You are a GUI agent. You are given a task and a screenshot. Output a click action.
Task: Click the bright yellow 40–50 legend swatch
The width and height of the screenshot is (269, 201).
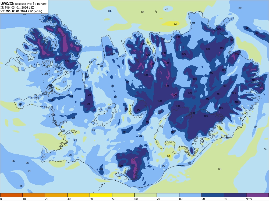pyautogui.click(x=101, y=195)
